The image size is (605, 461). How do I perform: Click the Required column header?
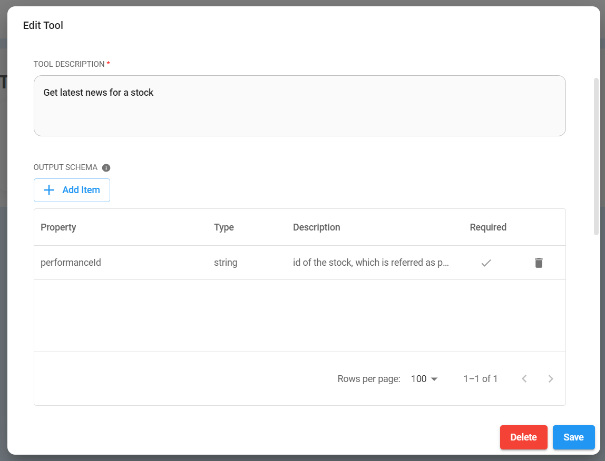pyautogui.click(x=488, y=227)
